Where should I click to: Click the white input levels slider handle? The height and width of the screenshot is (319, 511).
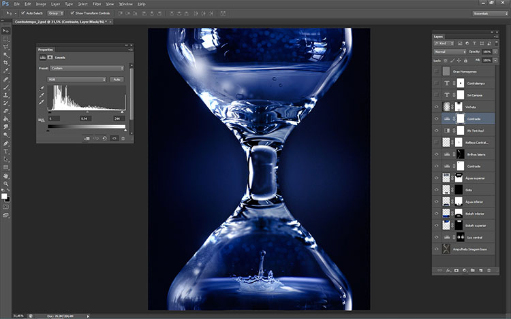pos(122,112)
